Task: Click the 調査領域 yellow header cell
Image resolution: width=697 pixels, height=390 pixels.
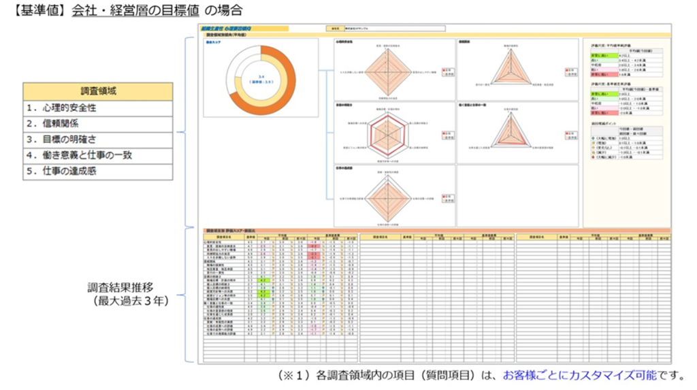Action: point(97,91)
